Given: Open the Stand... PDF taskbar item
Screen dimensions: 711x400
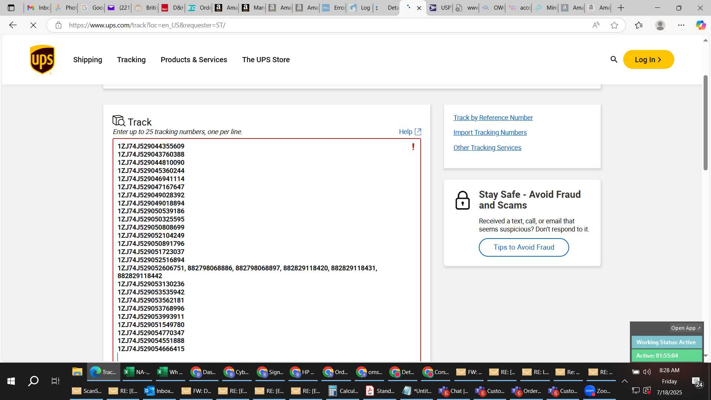Looking at the screenshot, I should coord(380,391).
